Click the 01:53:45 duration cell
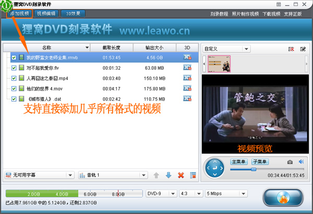Image resolution: width=313 pixels, height=214 pixels. [x=112, y=58]
